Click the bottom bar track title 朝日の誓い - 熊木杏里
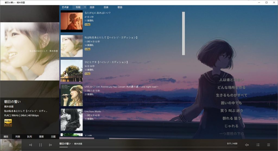This screenshot has width=278, height=151. [x=71, y=144]
